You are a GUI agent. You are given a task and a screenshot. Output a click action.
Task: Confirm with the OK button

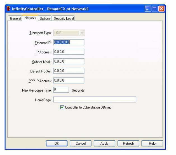pos(57,143)
